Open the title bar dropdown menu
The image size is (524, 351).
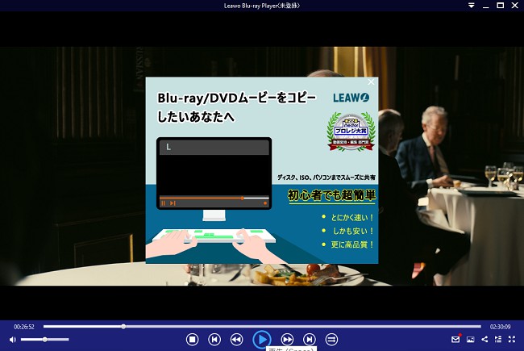click(472, 6)
